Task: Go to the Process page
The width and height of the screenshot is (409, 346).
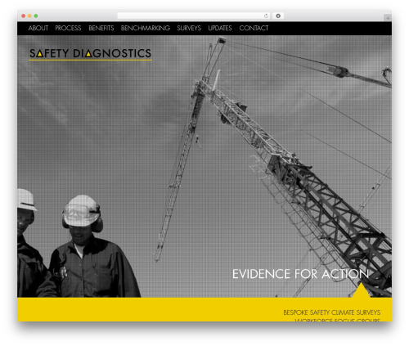Action: click(x=68, y=28)
